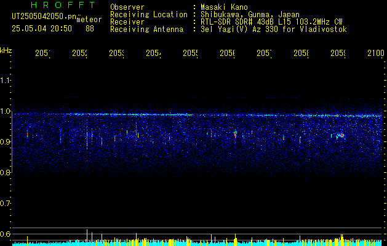The width and height of the screenshot is (387, 246).
Task: Click the kHz axis unit label
Action: pos(6,50)
